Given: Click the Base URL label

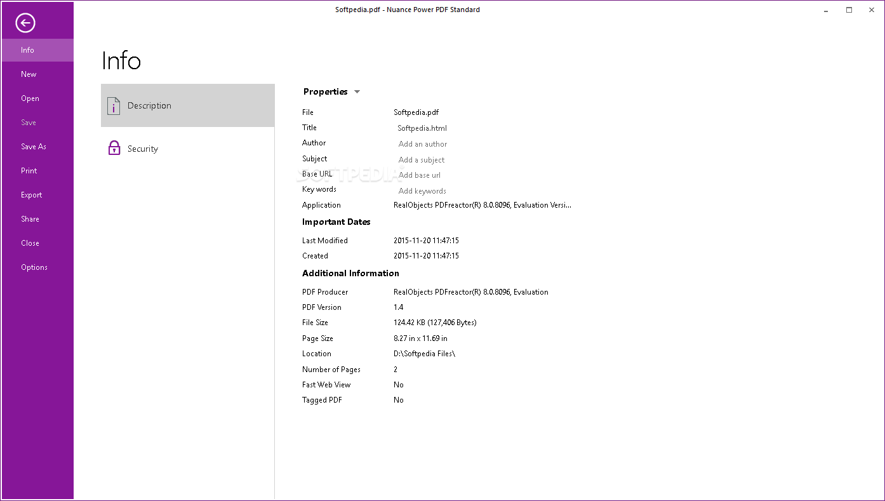Looking at the screenshot, I should [317, 174].
